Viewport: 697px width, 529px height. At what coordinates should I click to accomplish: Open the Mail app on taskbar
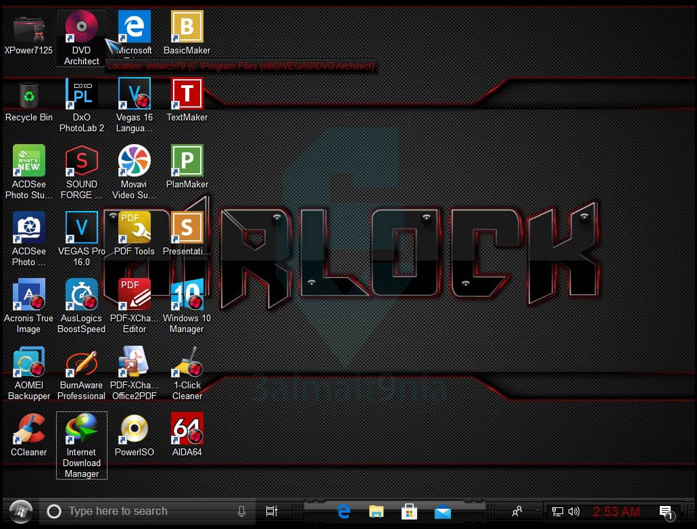(x=443, y=512)
